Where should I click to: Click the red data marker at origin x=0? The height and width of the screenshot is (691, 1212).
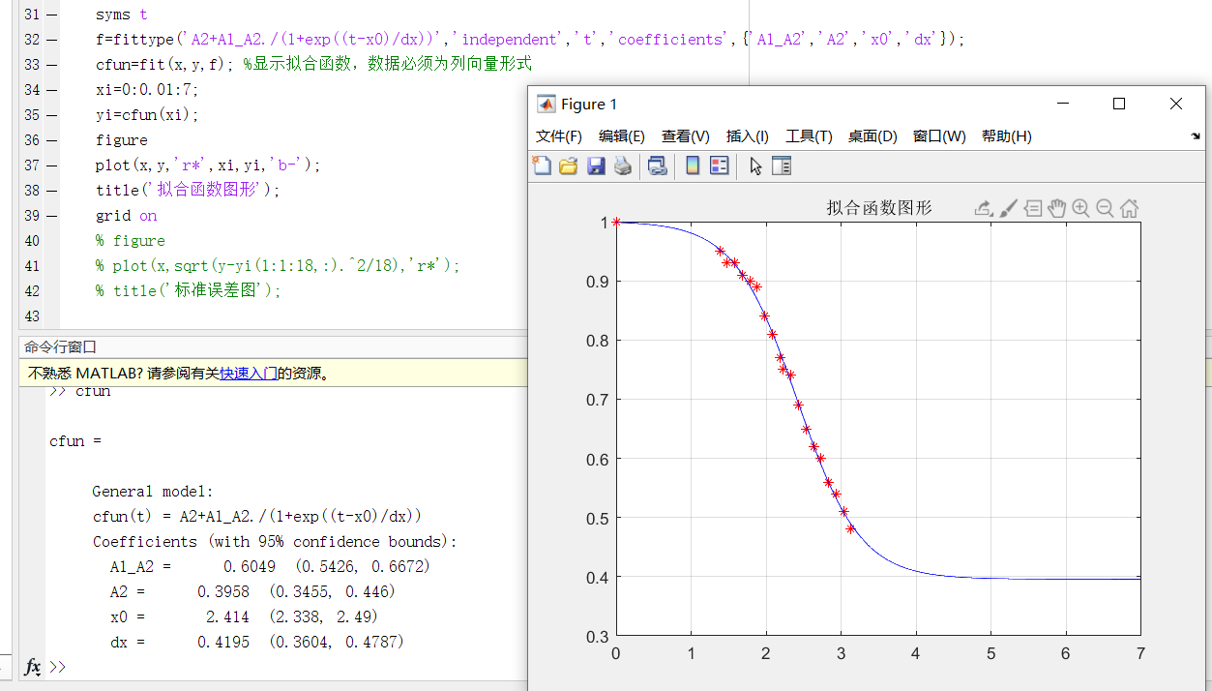tap(616, 223)
